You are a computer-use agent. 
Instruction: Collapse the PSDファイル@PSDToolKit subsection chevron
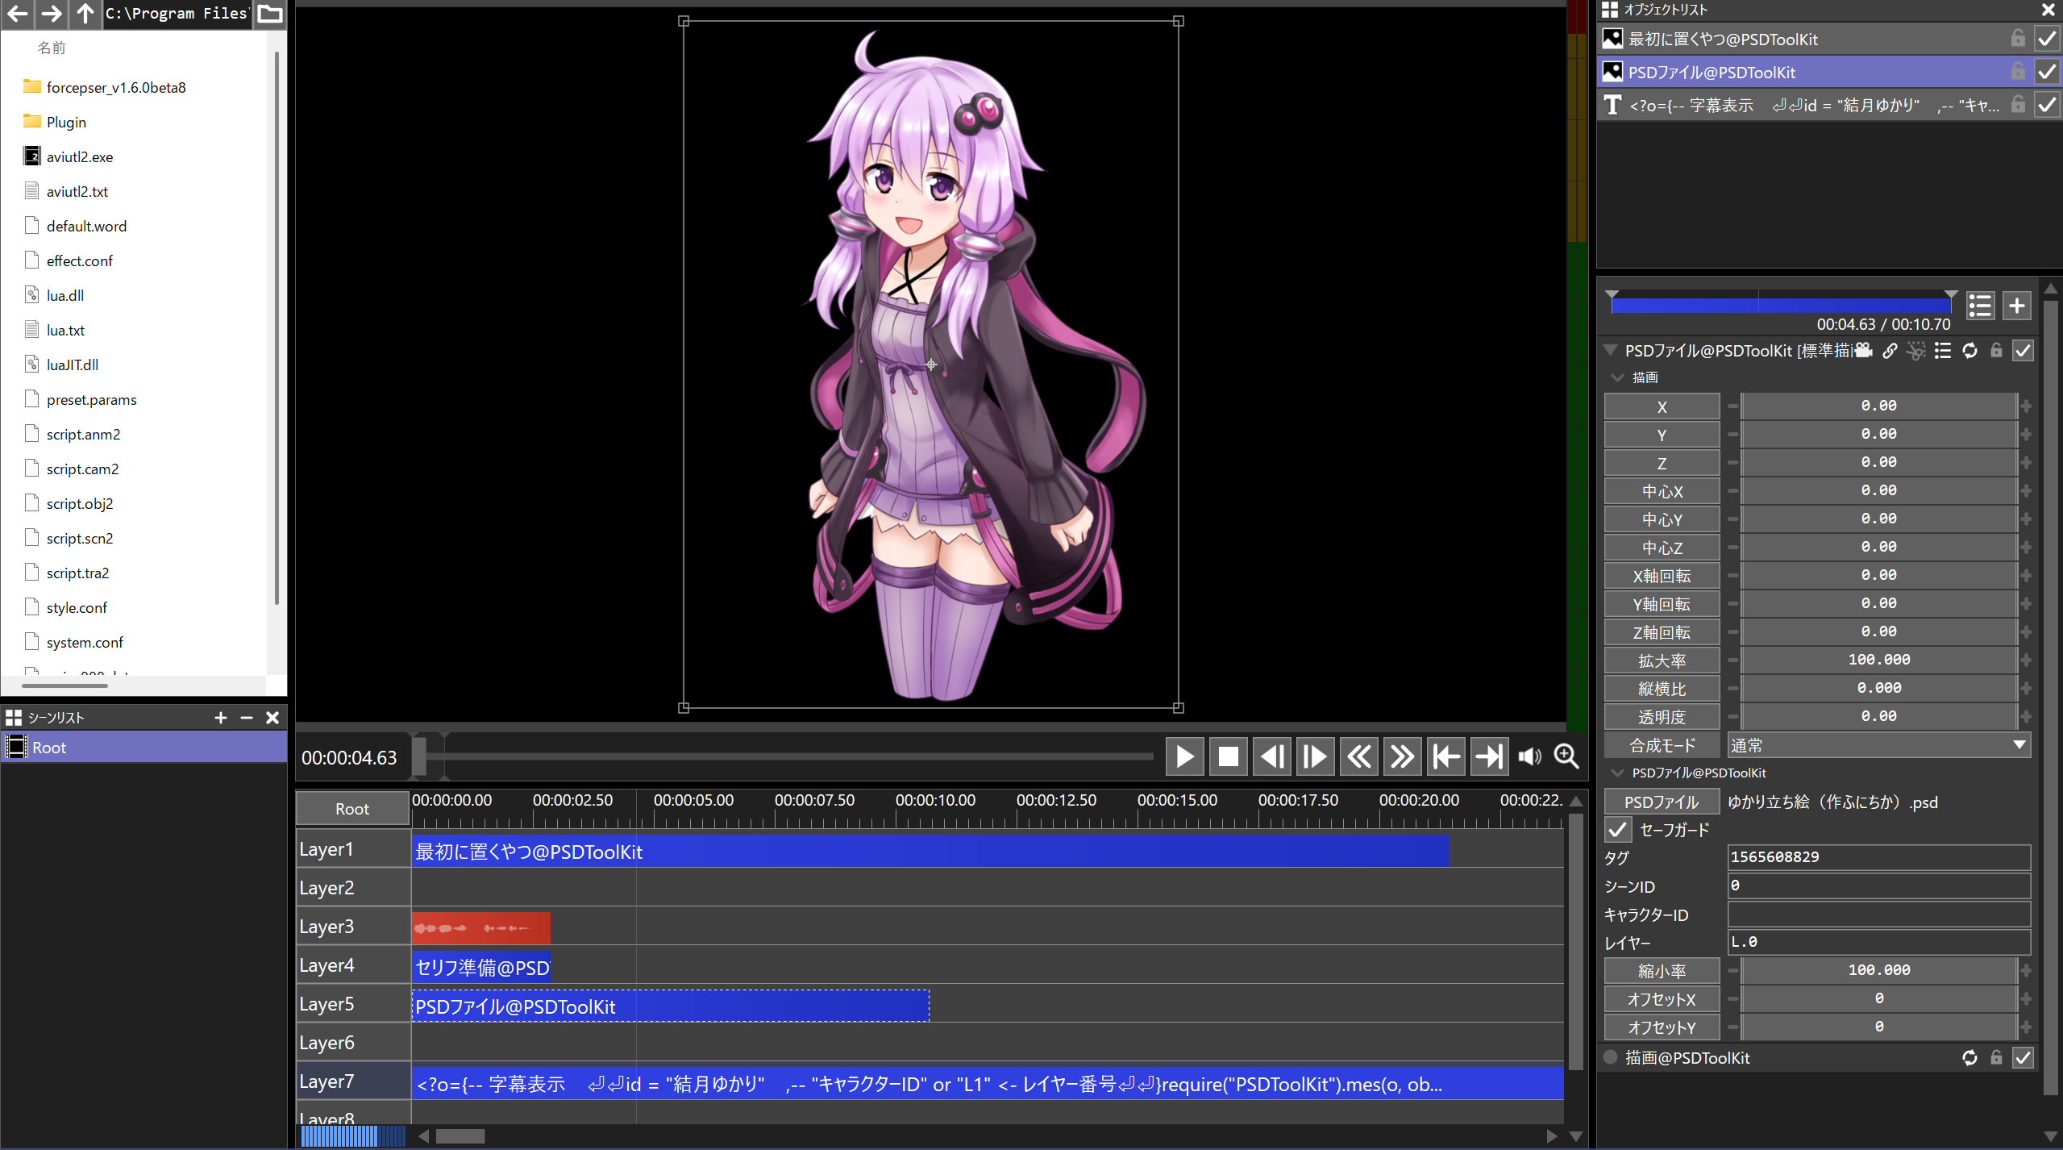click(x=1616, y=773)
